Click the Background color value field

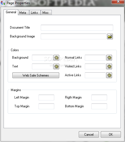click(x=42, y=58)
